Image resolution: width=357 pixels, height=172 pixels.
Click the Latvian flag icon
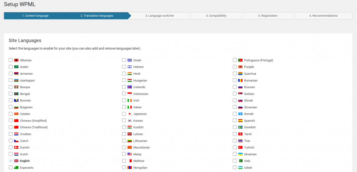(130, 134)
